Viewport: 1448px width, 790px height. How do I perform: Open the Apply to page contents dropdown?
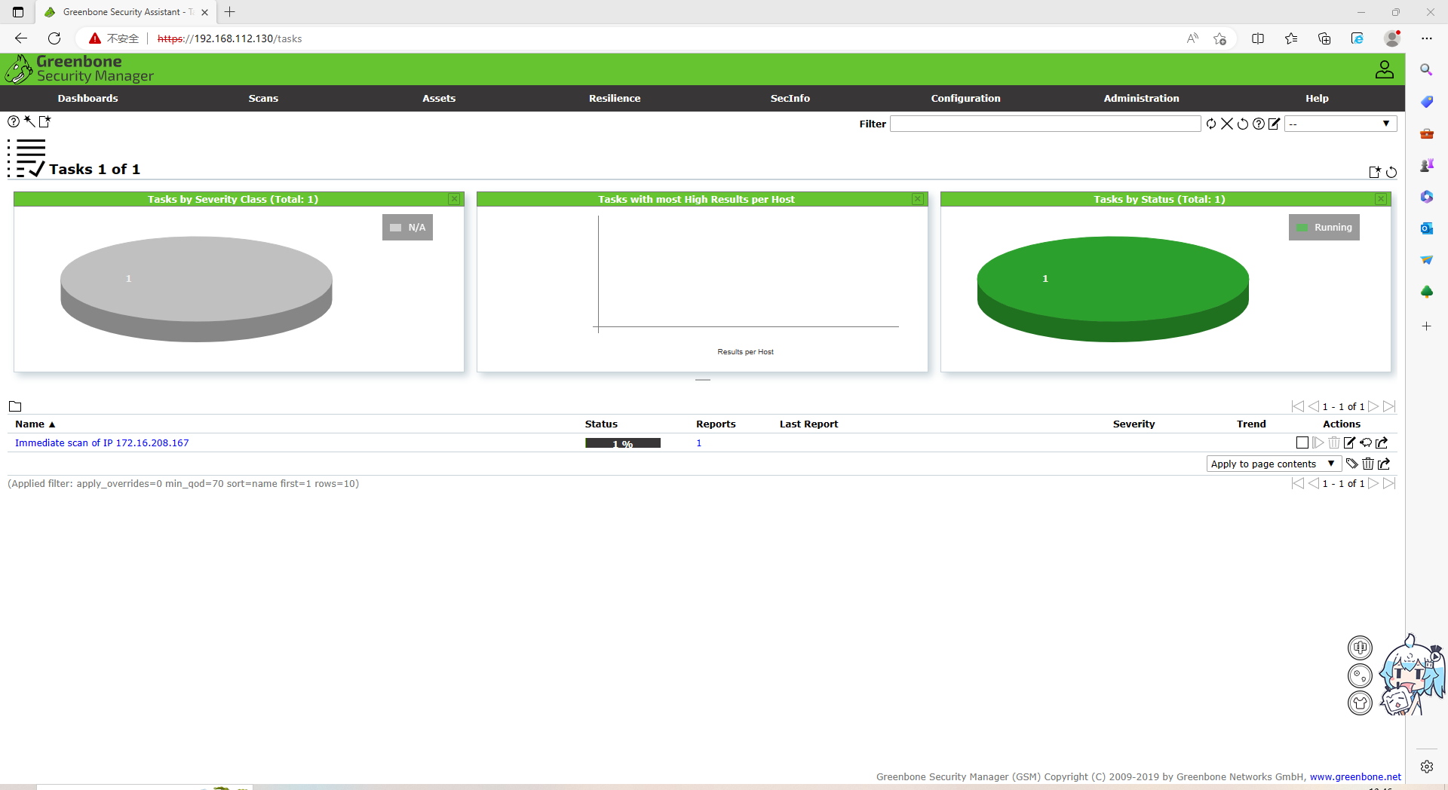(1274, 464)
